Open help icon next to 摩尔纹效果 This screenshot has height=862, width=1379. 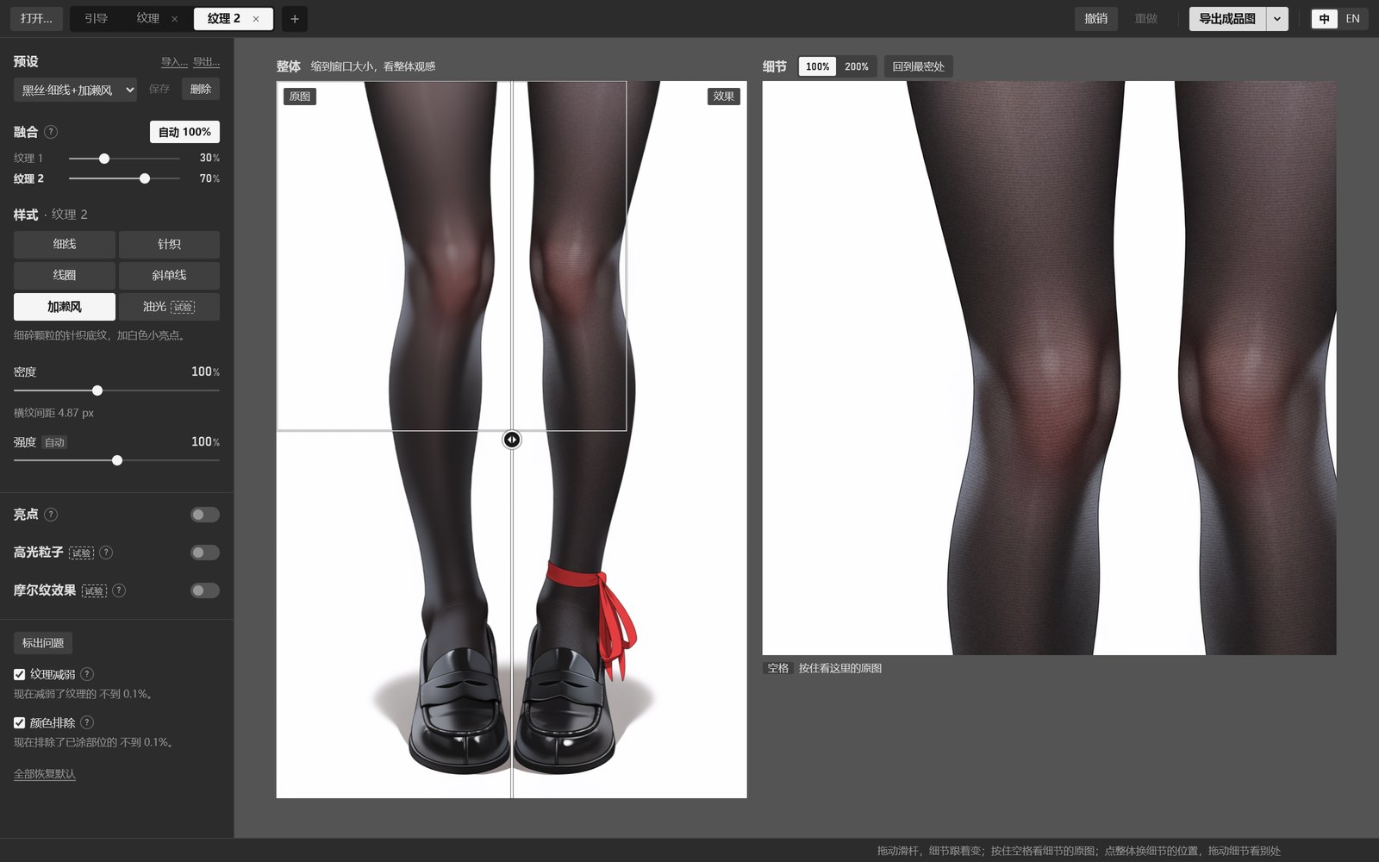coord(119,590)
